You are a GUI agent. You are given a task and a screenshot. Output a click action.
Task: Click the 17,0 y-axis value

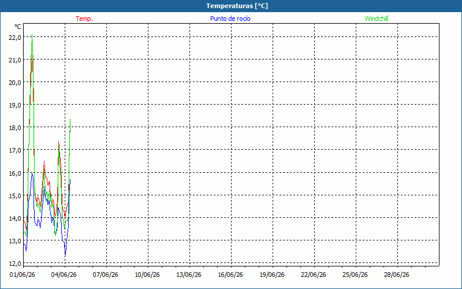(x=15, y=150)
